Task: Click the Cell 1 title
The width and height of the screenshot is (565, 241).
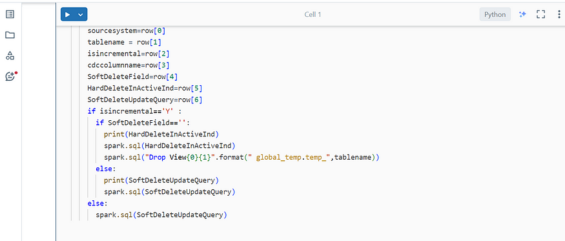Action: click(313, 14)
